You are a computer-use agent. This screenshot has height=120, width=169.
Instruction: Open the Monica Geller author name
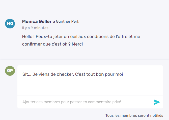[x=37, y=21]
